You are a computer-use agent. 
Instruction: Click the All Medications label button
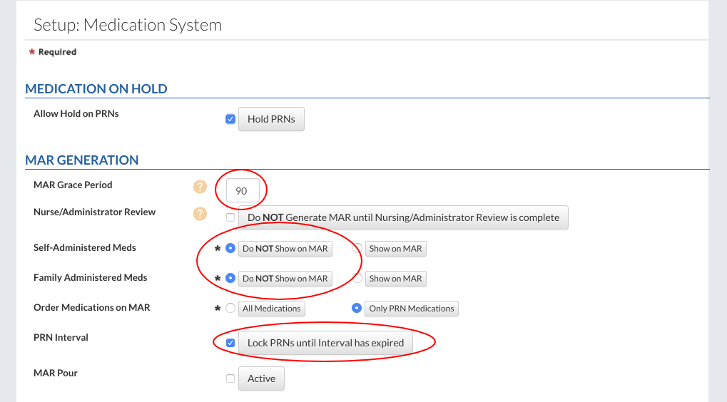273,309
